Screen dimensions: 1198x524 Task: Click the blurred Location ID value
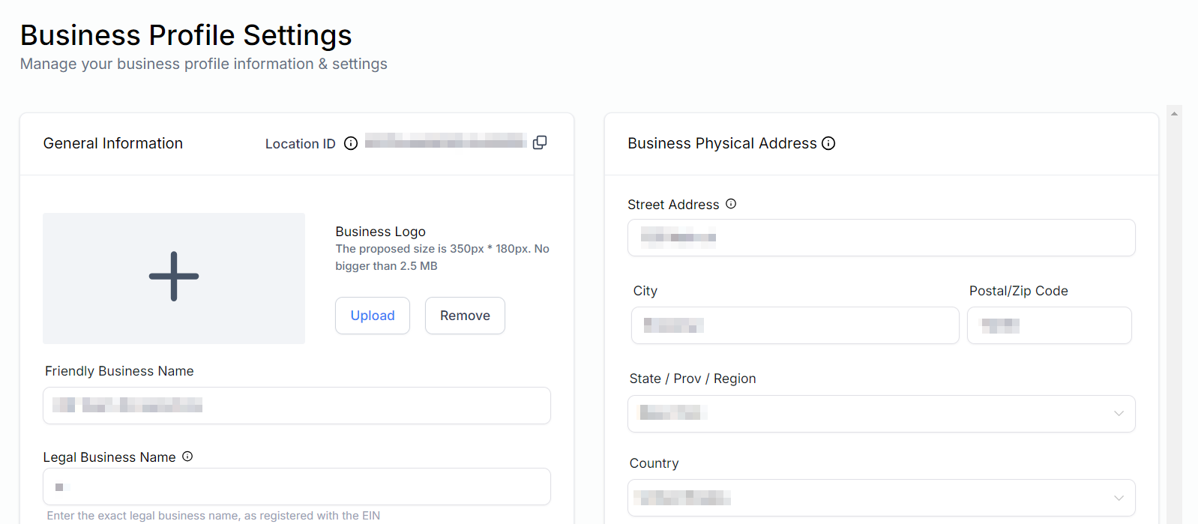(445, 141)
